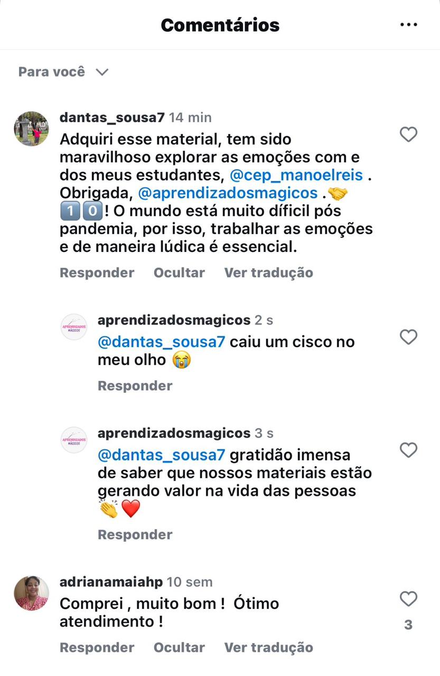Hide the adrianamaiahp comment
The height and width of the screenshot is (676, 440).
tap(179, 647)
